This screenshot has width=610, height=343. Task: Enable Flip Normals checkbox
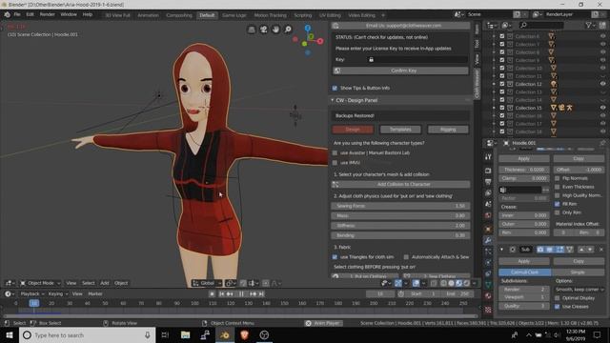(557, 178)
